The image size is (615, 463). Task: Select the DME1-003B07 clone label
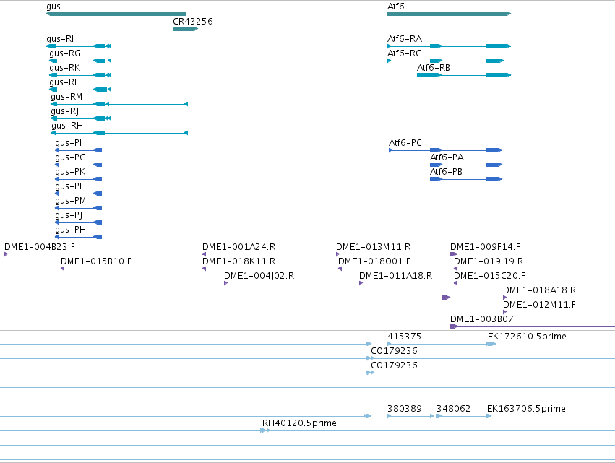(x=481, y=320)
